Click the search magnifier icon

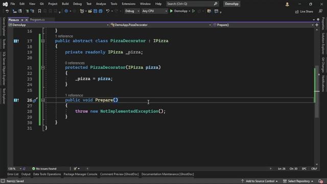[216, 4]
